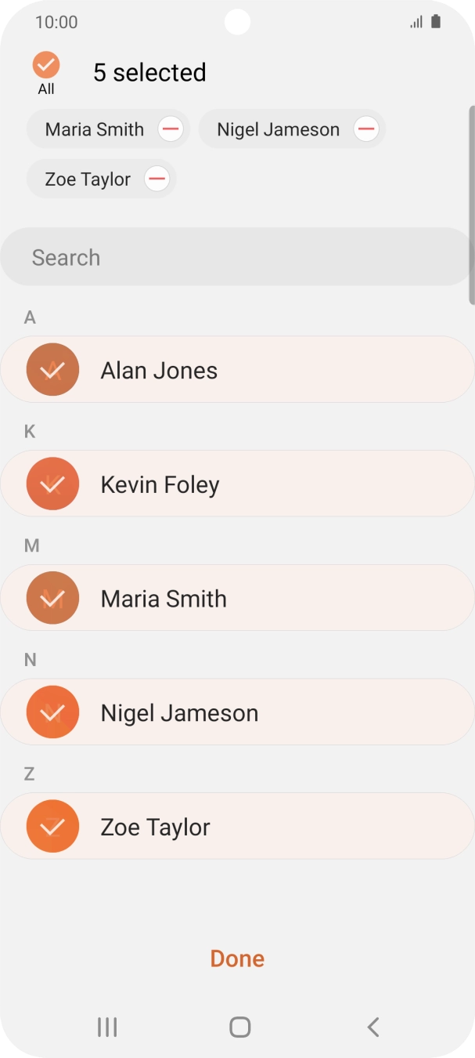Tap the Nigel Jameson selected chip label
This screenshot has width=475, height=1058.
pos(279,129)
